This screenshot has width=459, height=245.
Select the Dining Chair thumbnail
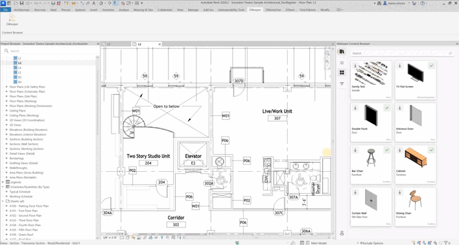point(416,200)
